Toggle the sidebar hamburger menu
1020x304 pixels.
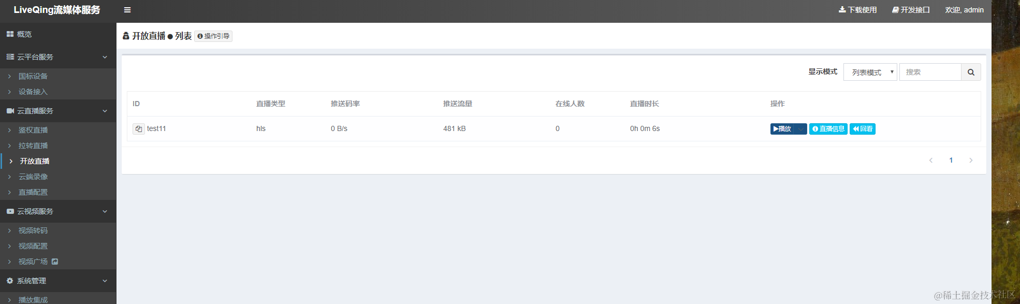pos(127,10)
